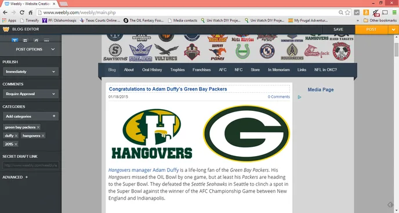The height and width of the screenshot is (213, 399).
Task: Select the text element tab icon
Action: click(14, 41)
